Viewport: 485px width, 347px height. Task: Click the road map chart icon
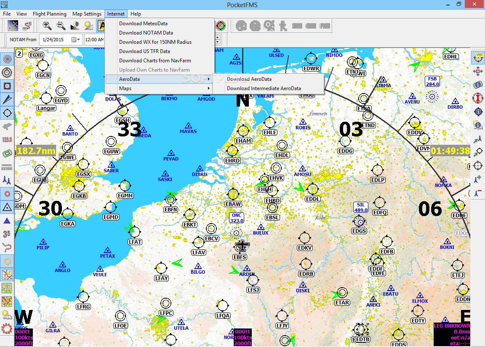click(x=7, y=275)
